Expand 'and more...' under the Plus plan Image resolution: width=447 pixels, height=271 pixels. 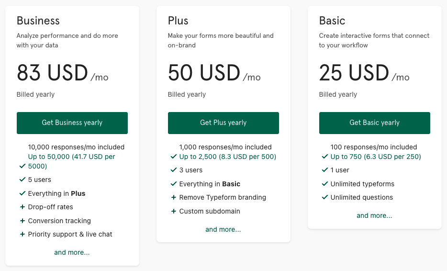[x=223, y=229]
